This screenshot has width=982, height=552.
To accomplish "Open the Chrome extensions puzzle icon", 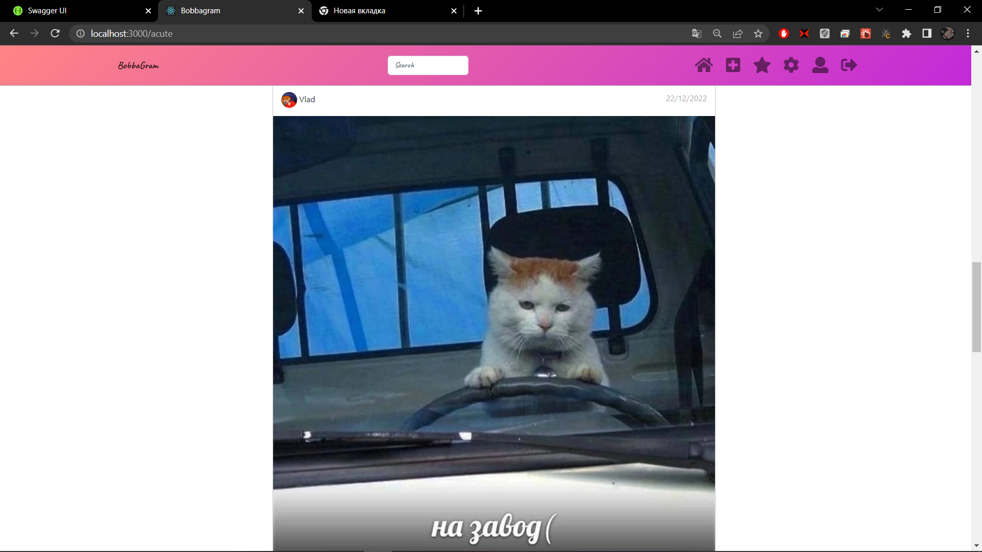I will 906,34.
